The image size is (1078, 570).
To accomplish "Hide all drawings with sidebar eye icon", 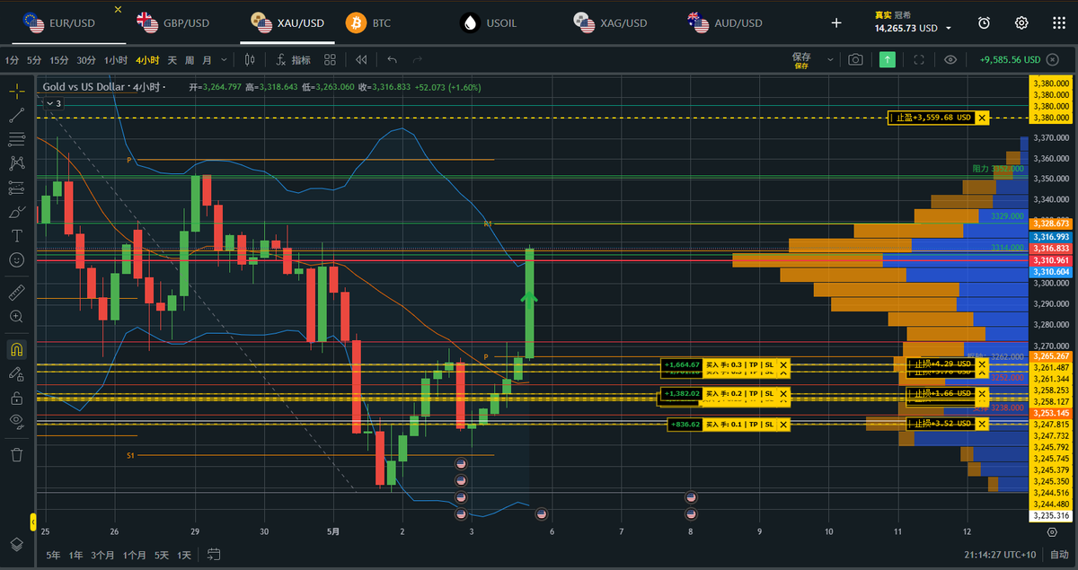I will click(x=16, y=421).
